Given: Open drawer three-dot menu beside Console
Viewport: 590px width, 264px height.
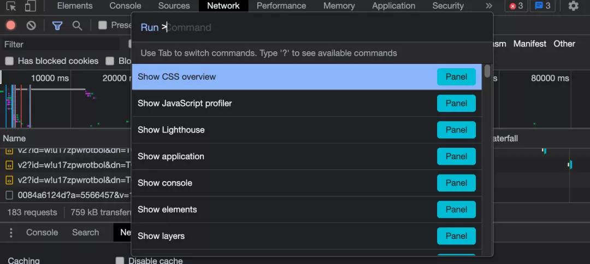Looking at the screenshot, I should 11,232.
